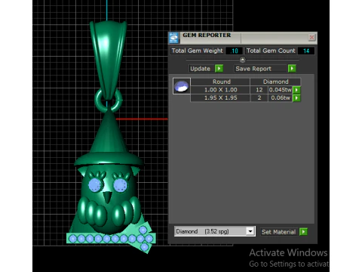Click the Diamond column header
This screenshot has height=272, width=362.
[x=275, y=82]
